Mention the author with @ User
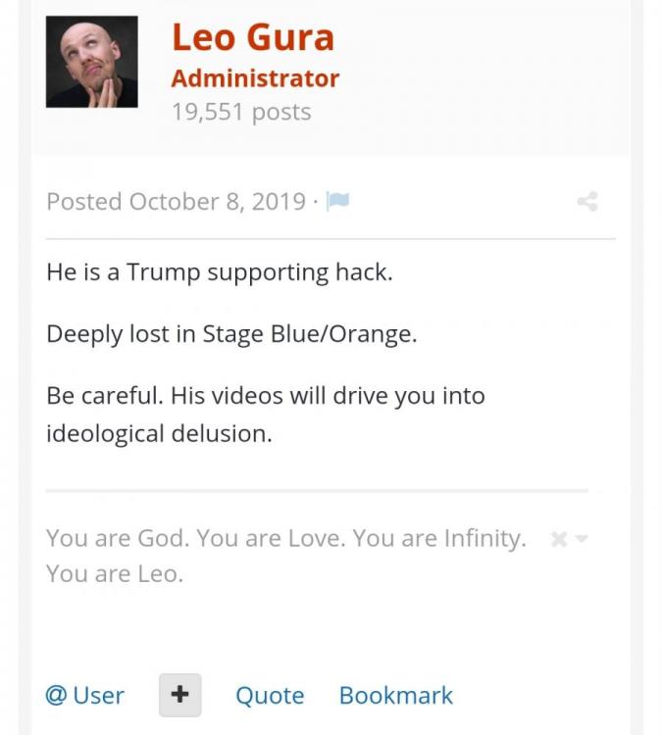This screenshot has height=735, width=662. 85,695
